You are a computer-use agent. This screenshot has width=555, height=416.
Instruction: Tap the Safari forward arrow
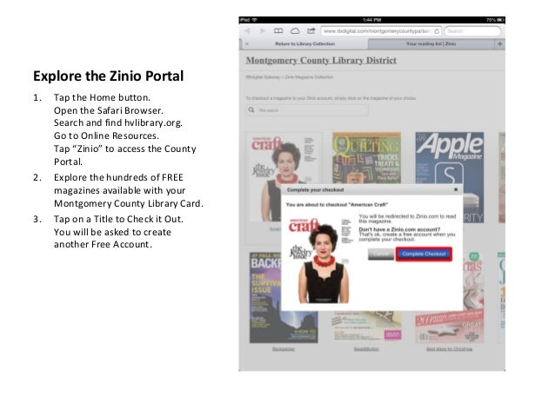[x=263, y=31]
